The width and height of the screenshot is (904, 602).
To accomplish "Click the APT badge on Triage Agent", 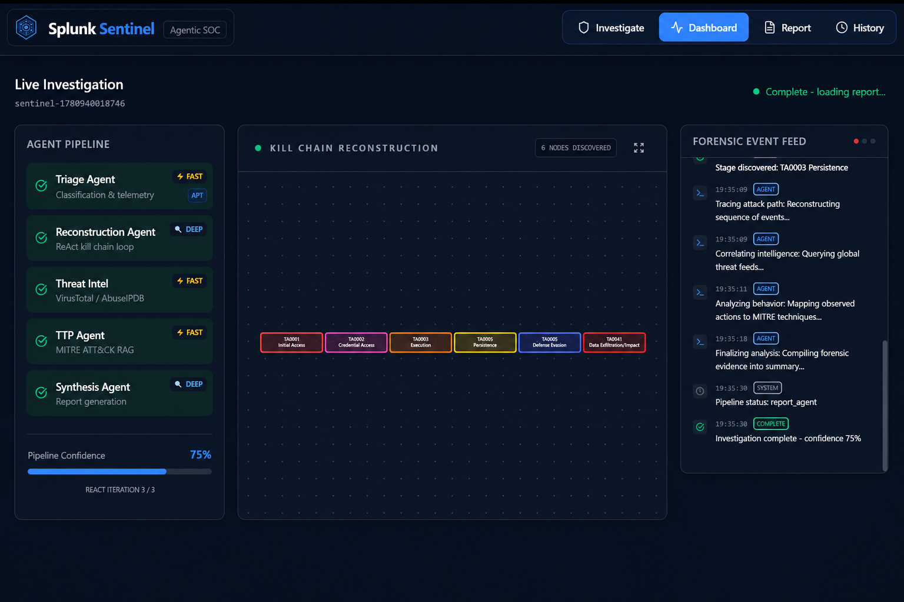I will point(197,195).
